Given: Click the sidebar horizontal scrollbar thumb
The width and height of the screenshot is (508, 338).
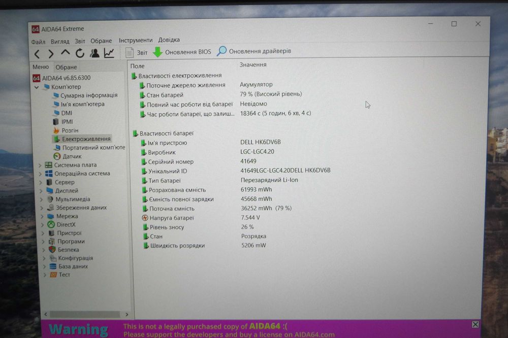Looking at the screenshot, I should pos(85,314).
